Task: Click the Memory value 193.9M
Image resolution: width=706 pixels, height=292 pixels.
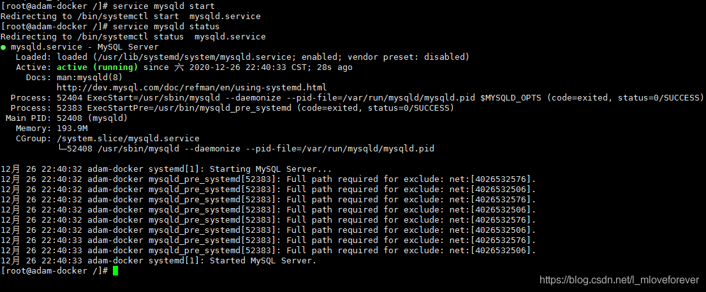Action: point(71,128)
